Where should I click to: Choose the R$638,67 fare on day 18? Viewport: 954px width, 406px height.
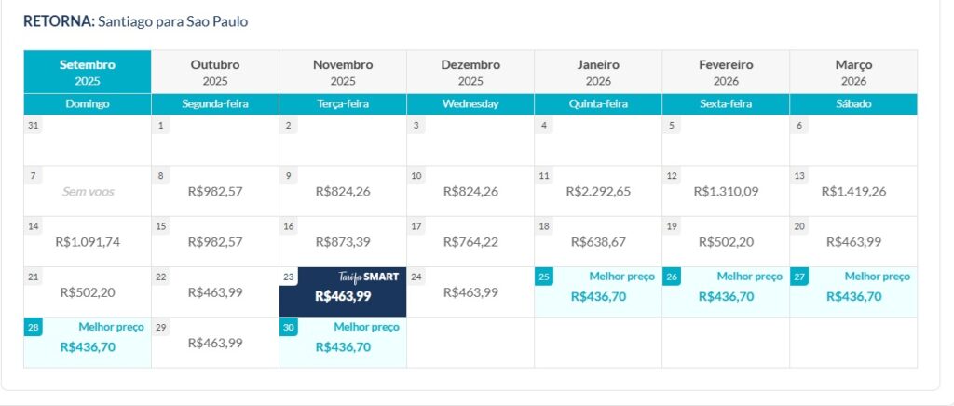coord(598,242)
